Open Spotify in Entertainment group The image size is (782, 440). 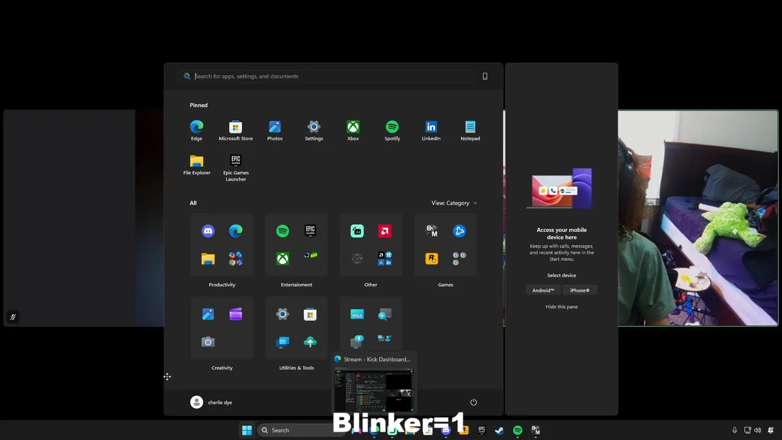[282, 231]
